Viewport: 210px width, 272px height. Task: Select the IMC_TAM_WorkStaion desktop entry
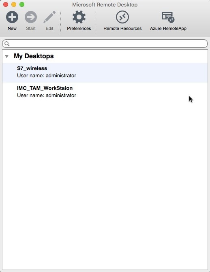pyautogui.click(x=105, y=92)
